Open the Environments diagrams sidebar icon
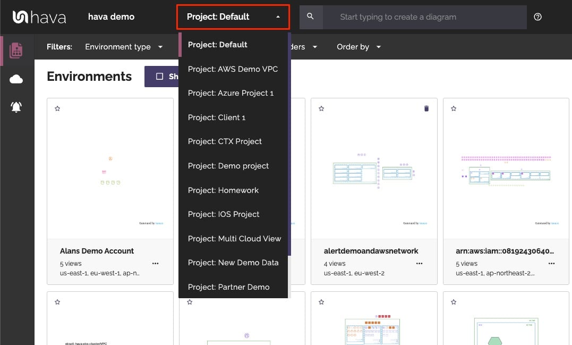This screenshot has height=345, width=572. [16, 51]
